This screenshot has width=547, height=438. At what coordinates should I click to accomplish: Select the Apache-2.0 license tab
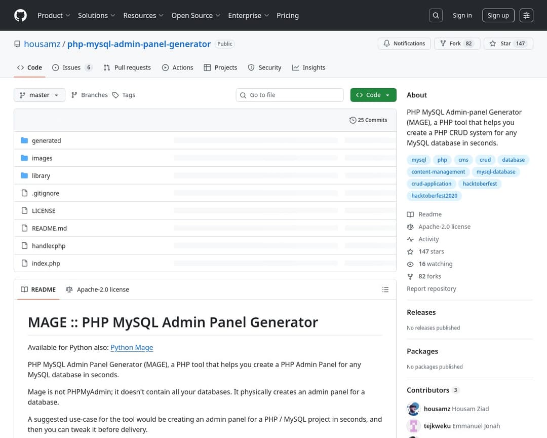pos(97,289)
